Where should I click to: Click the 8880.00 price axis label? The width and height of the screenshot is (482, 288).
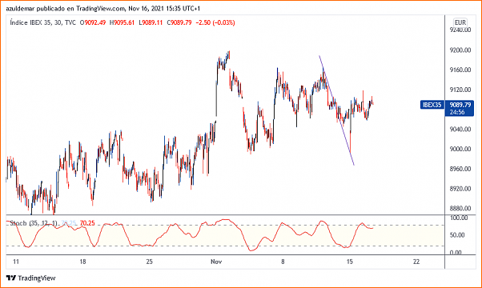460,208
